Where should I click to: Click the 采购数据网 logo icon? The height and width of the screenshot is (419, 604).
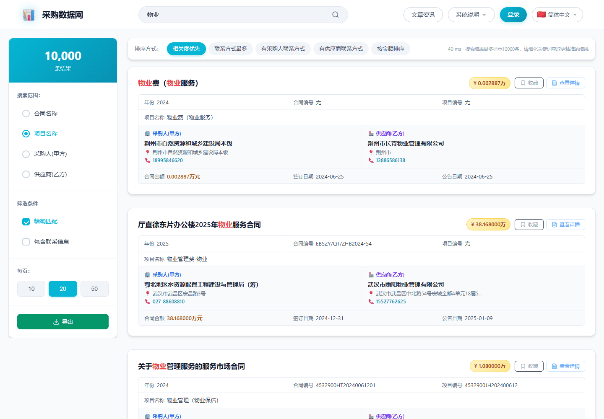[29, 15]
